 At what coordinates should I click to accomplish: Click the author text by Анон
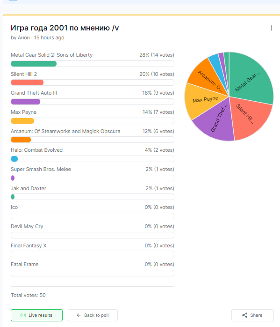coord(20,38)
